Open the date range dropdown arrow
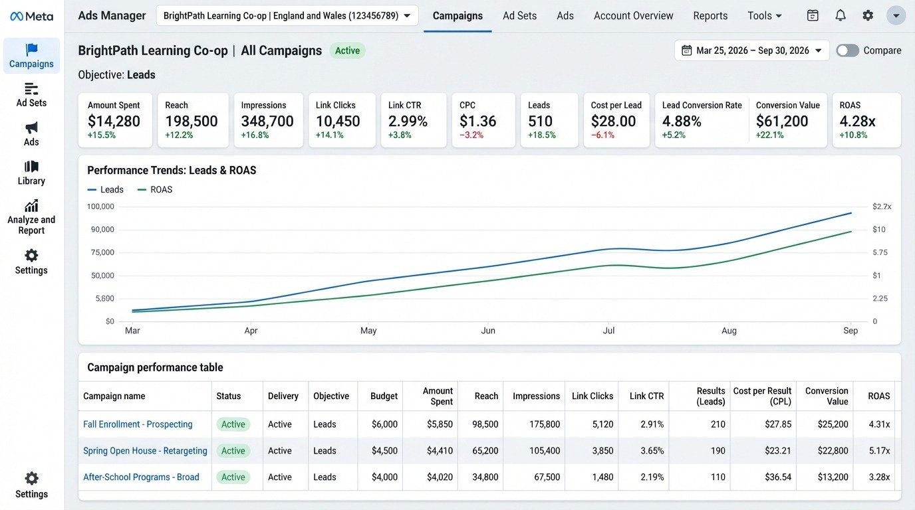Image resolution: width=915 pixels, height=510 pixels. click(x=818, y=50)
